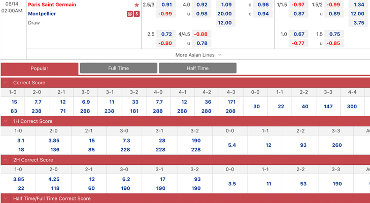The height and width of the screenshot is (203, 370).
Task: Pick 1H Correct Score 0-2 odds 136
Action: tap(54, 149)
